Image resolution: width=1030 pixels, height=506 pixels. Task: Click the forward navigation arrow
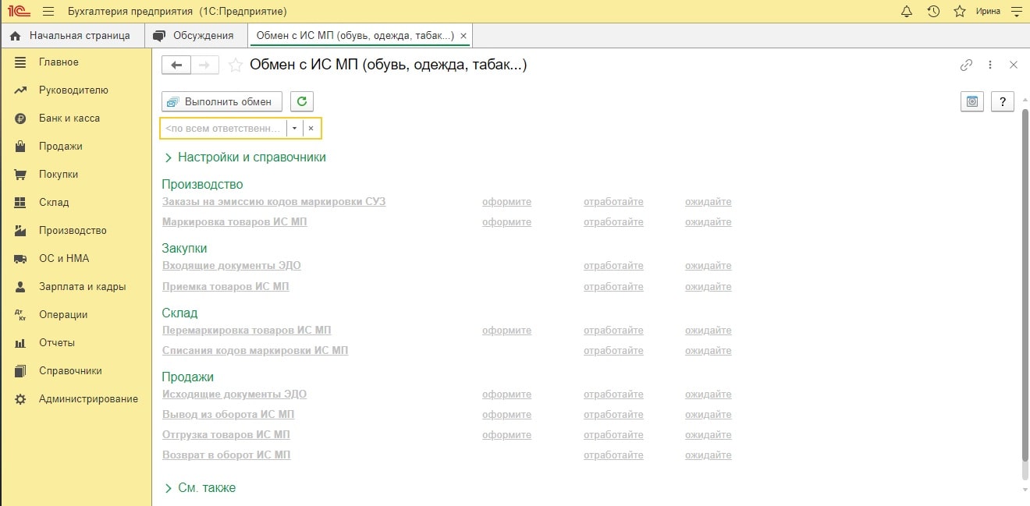click(x=204, y=65)
